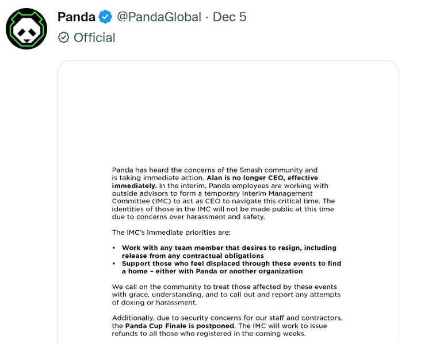The image size is (432, 343).
Task: Click the blank upper area of the statement image
Action: point(228,113)
